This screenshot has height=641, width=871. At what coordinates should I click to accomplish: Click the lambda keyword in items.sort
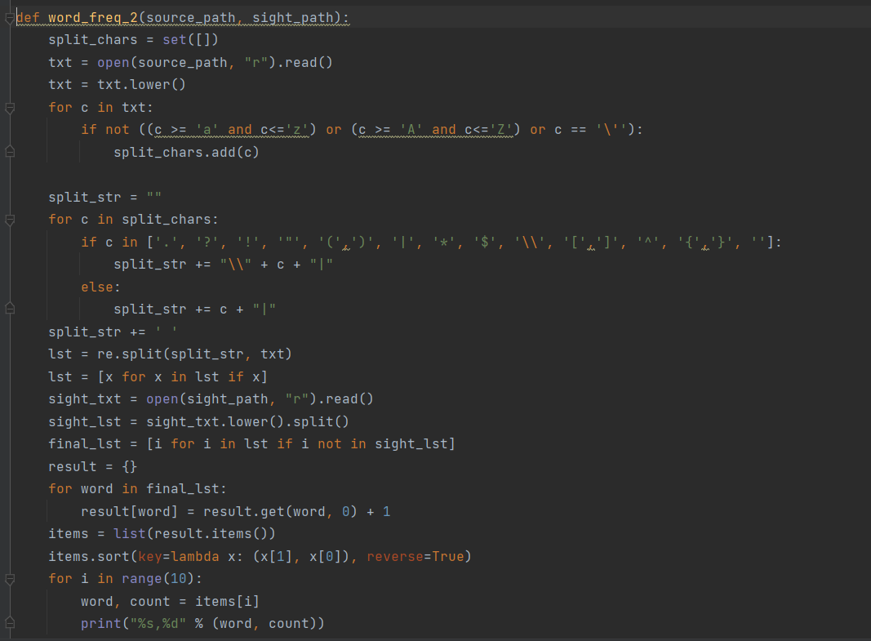[x=194, y=557]
